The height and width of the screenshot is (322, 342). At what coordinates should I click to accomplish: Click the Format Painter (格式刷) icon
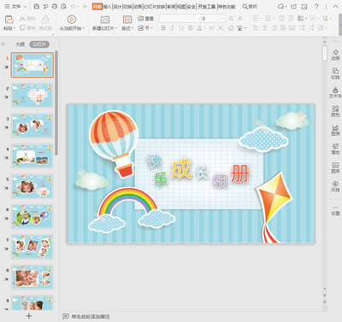[45, 19]
